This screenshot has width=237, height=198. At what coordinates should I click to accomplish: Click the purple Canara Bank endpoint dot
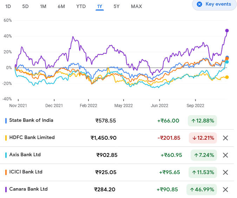[227, 31]
